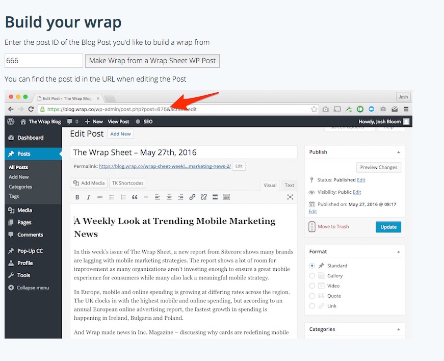Click the insert link icon
444x361 pixels.
[x=192, y=197]
